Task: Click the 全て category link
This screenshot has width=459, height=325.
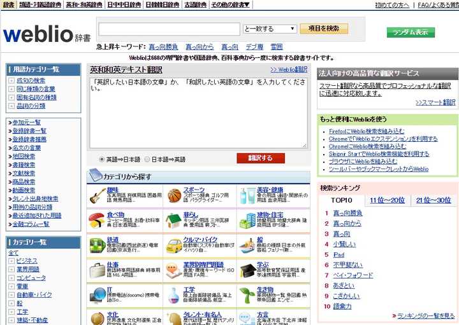Action: (x=13, y=253)
